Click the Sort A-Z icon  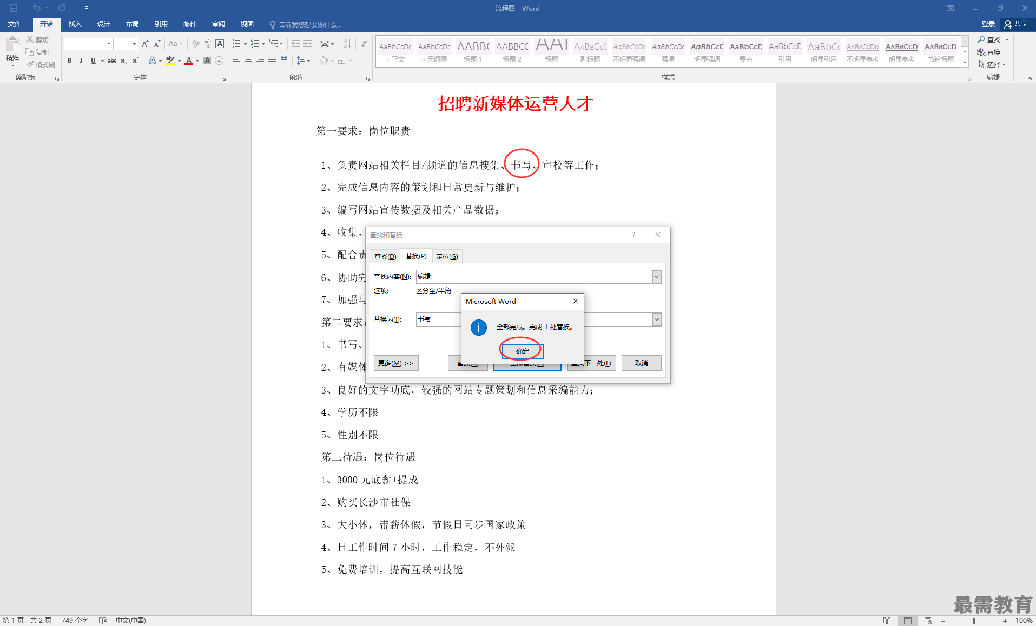347,44
